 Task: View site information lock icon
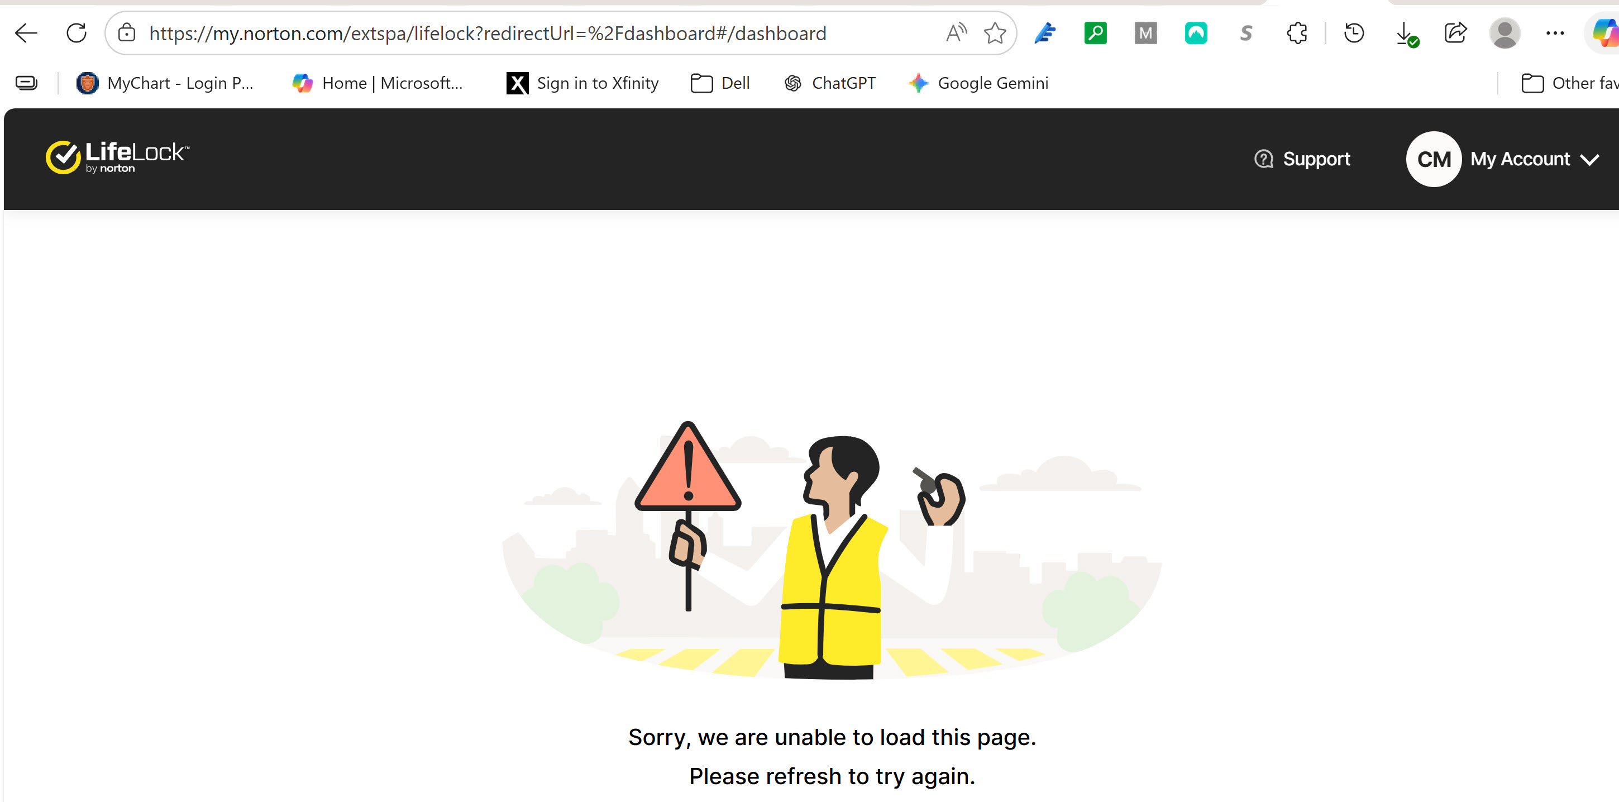[127, 33]
